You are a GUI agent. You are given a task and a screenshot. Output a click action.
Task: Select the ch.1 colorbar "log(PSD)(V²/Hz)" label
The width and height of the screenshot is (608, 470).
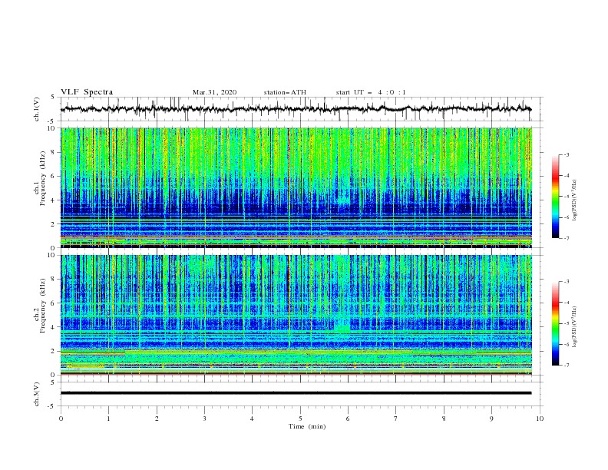(574, 200)
